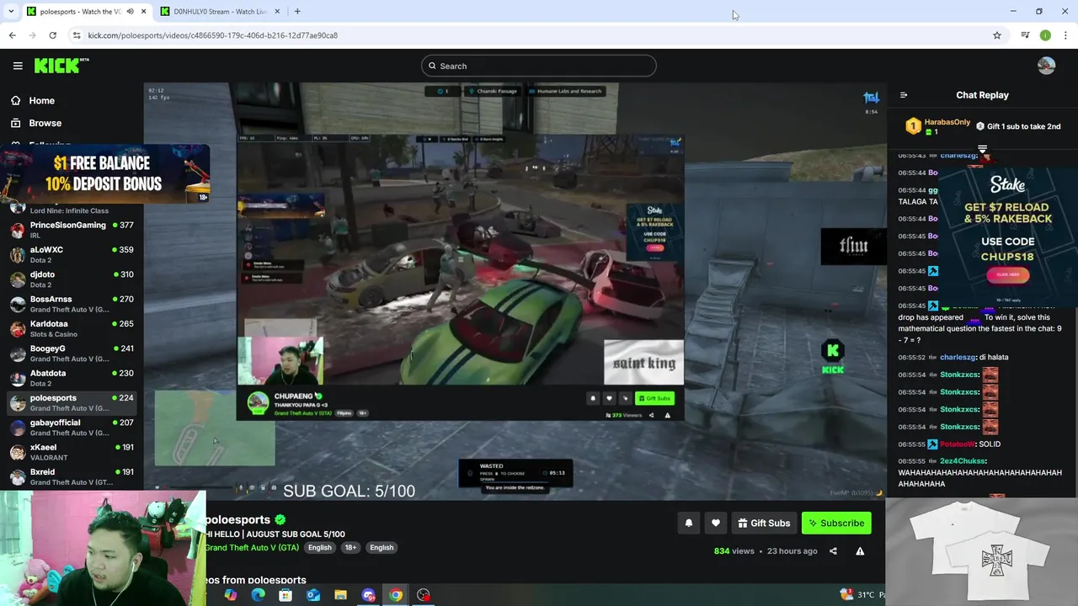
Task: Click the Gift Subs button
Action: pyautogui.click(x=764, y=523)
